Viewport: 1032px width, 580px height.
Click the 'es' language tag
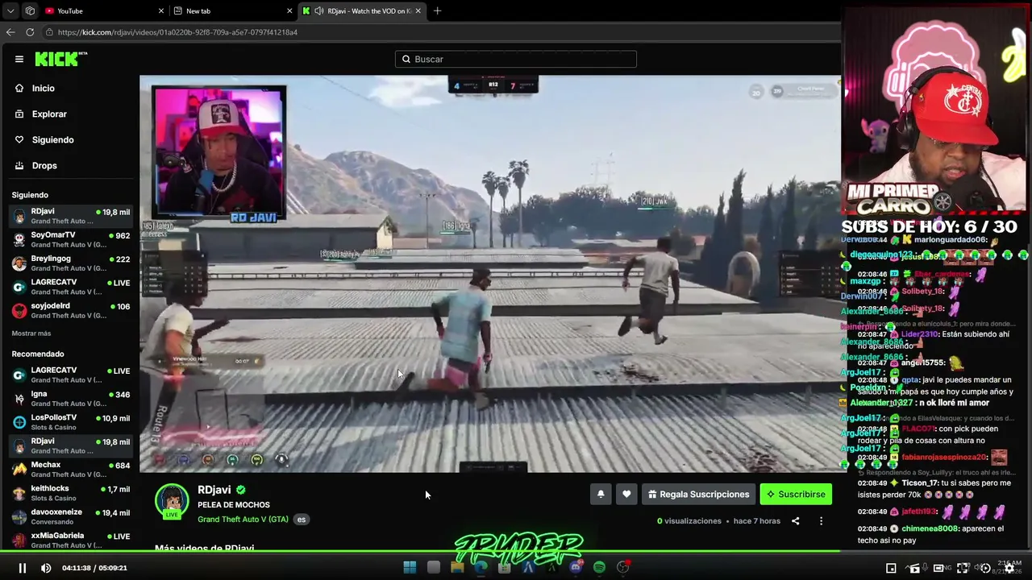tap(302, 520)
